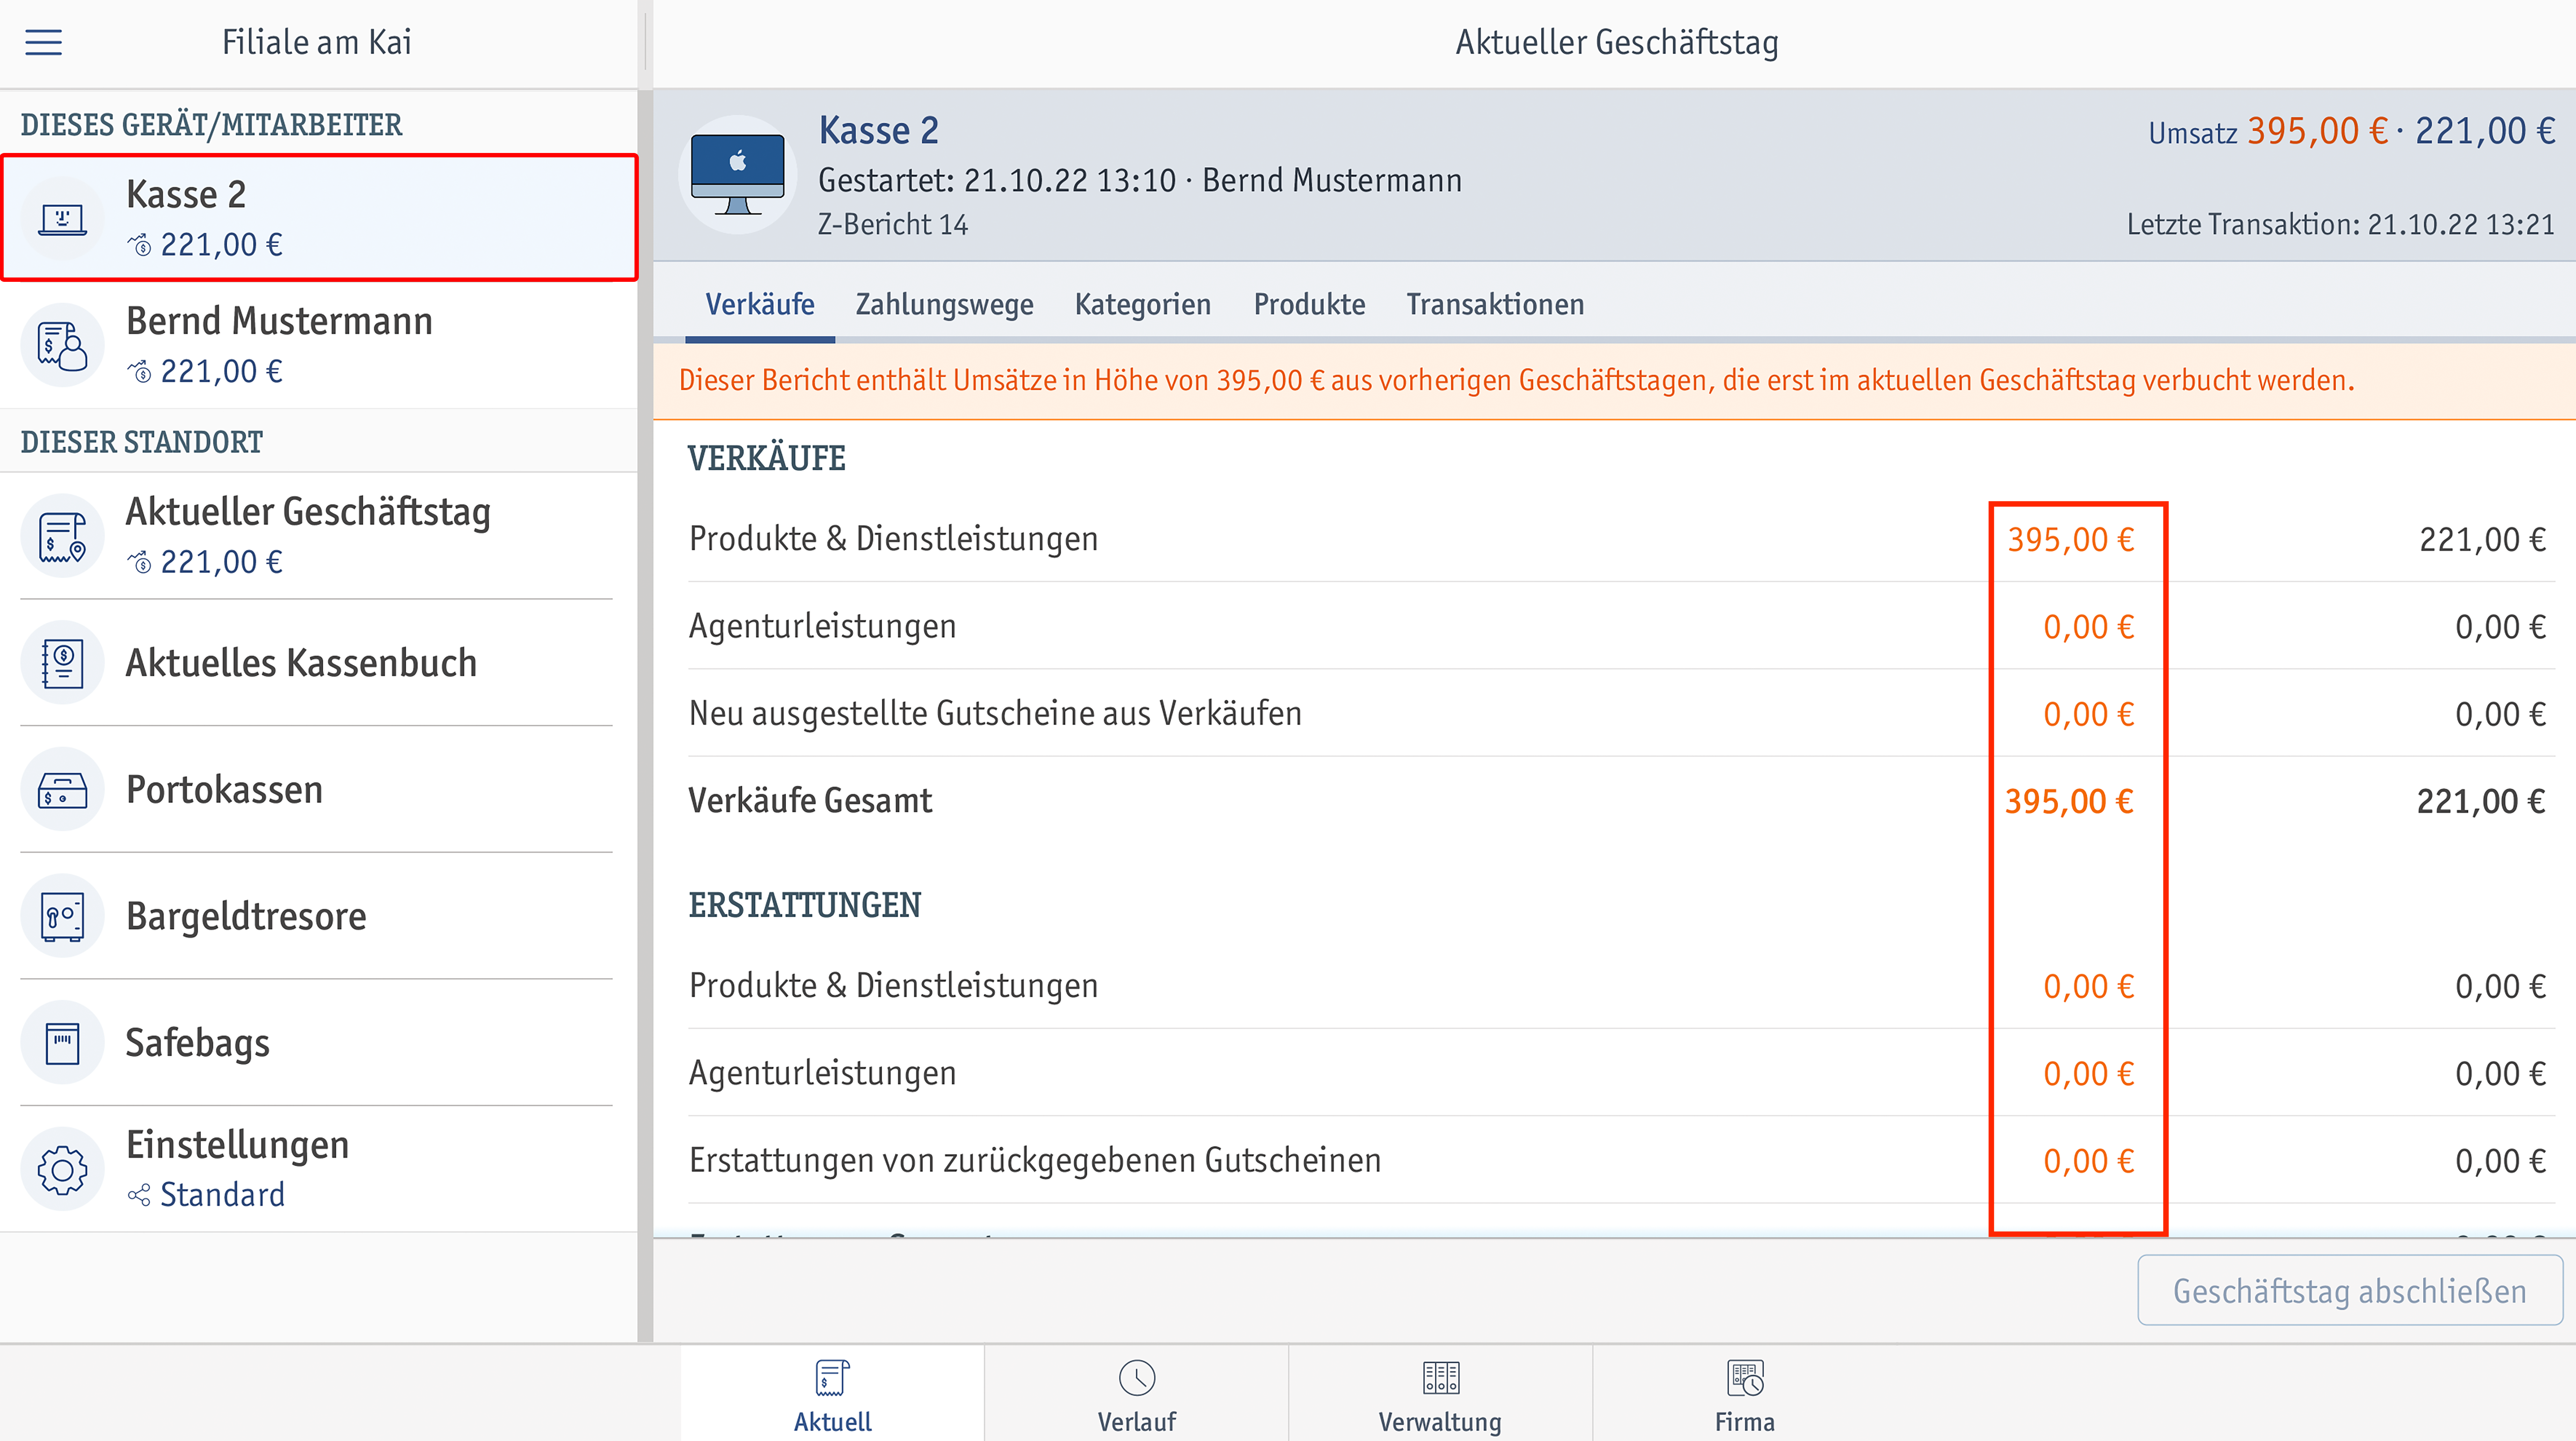Click the Bernd Mustermann employee icon
This screenshot has height=1441, width=2576.
[62, 345]
